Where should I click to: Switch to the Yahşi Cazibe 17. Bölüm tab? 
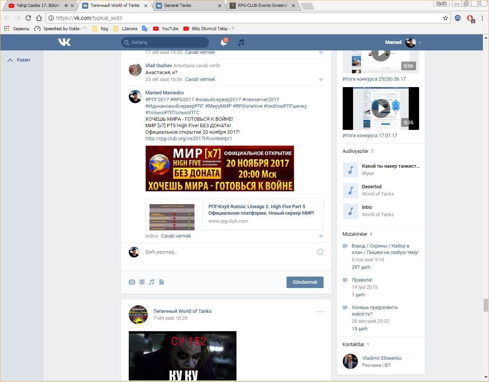click(39, 5)
